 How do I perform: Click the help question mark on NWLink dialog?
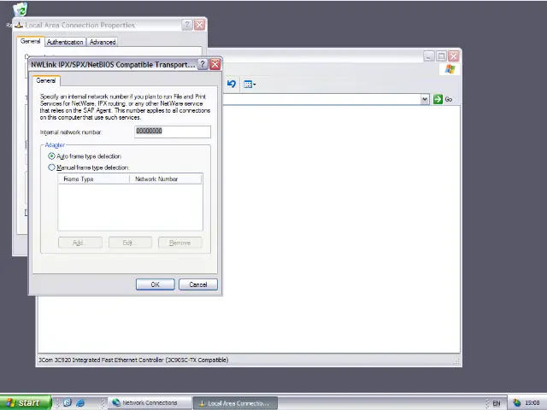pos(203,65)
